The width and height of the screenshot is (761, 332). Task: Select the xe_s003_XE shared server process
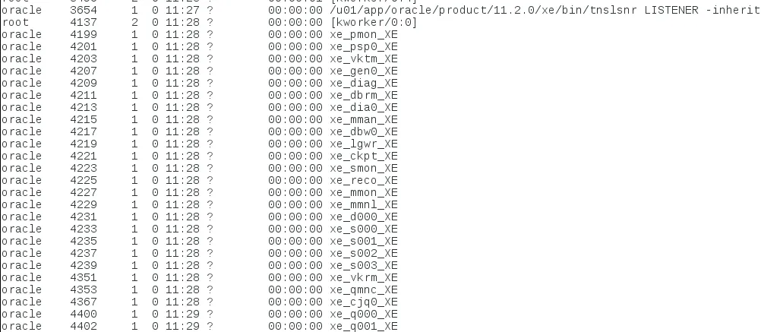coord(364,265)
